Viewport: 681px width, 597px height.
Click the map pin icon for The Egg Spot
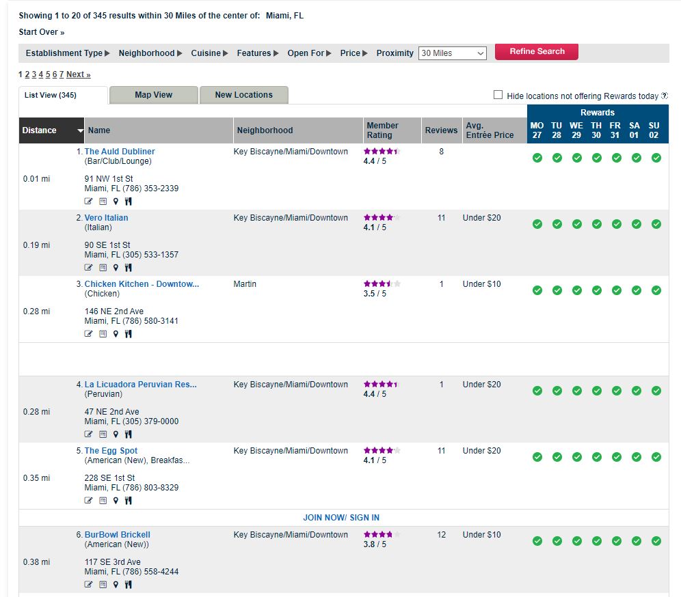[116, 501]
